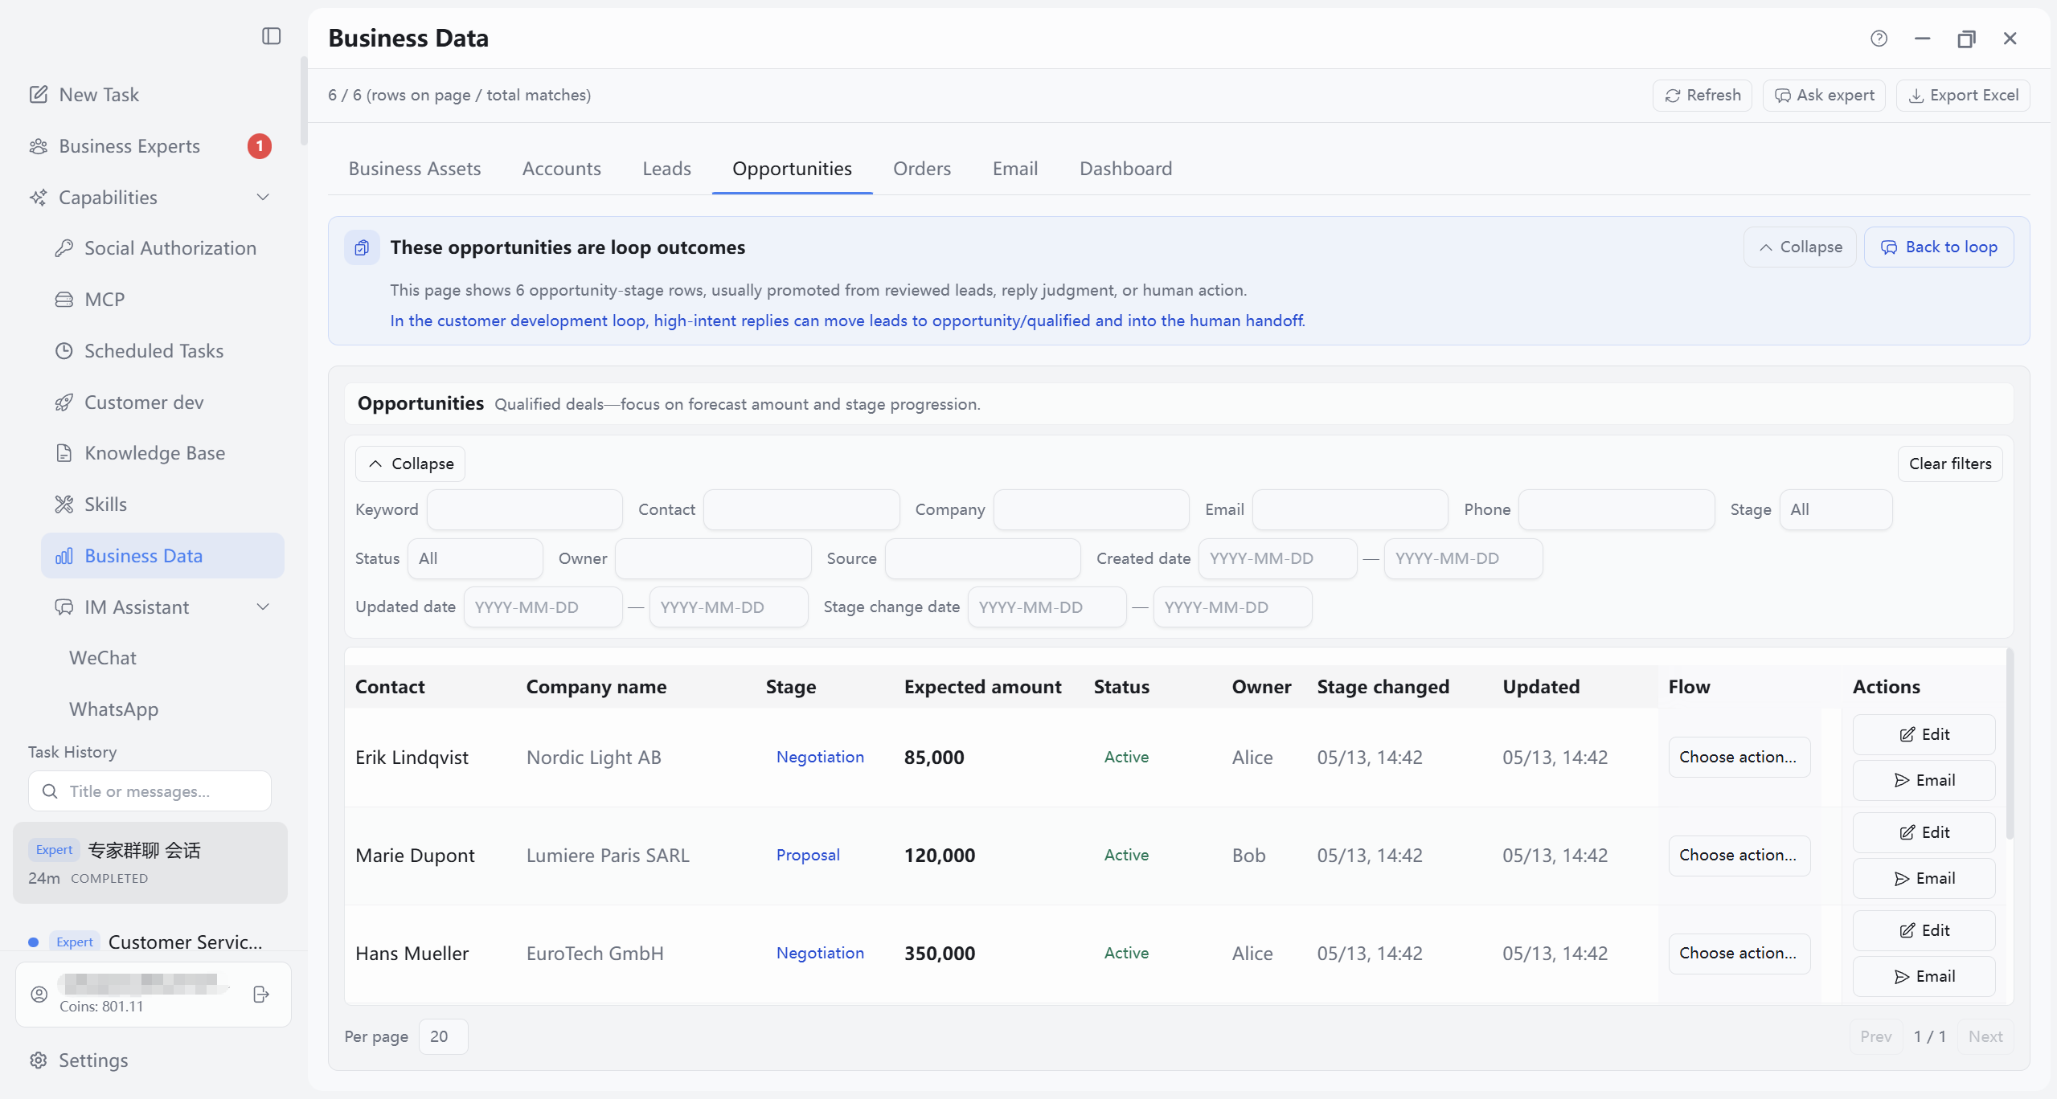Click Export Excel
This screenshot has width=2057, height=1099.
coord(1963,96)
